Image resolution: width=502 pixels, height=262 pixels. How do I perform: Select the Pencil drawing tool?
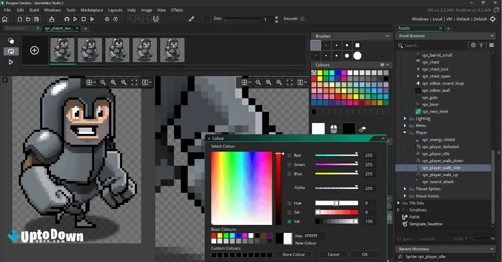pos(192,18)
